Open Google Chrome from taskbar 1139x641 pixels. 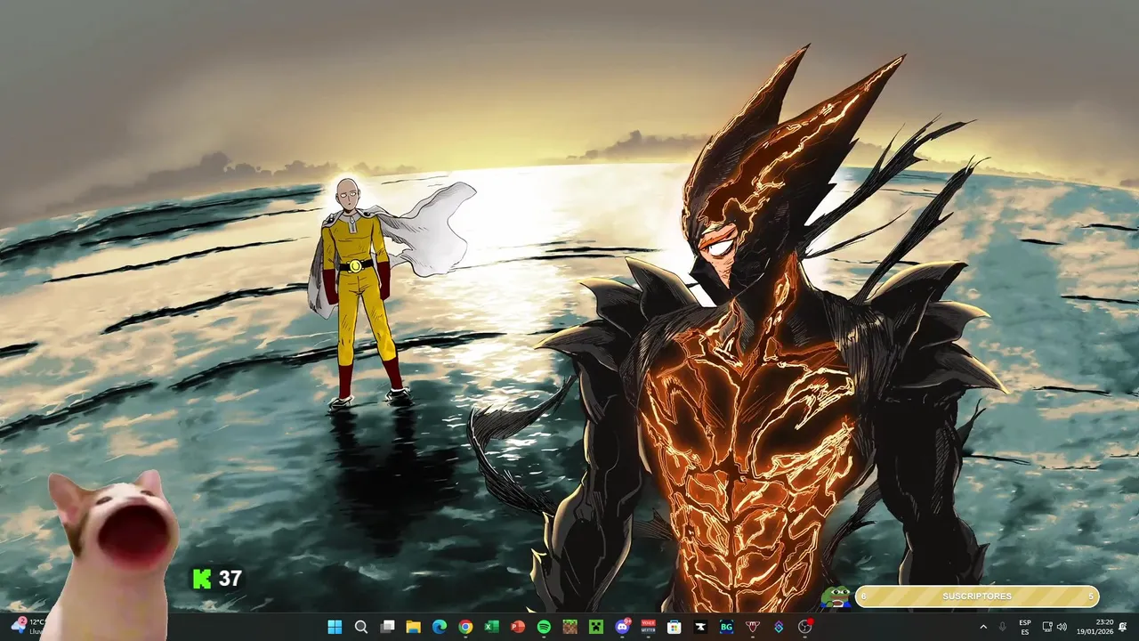click(x=465, y=627)
